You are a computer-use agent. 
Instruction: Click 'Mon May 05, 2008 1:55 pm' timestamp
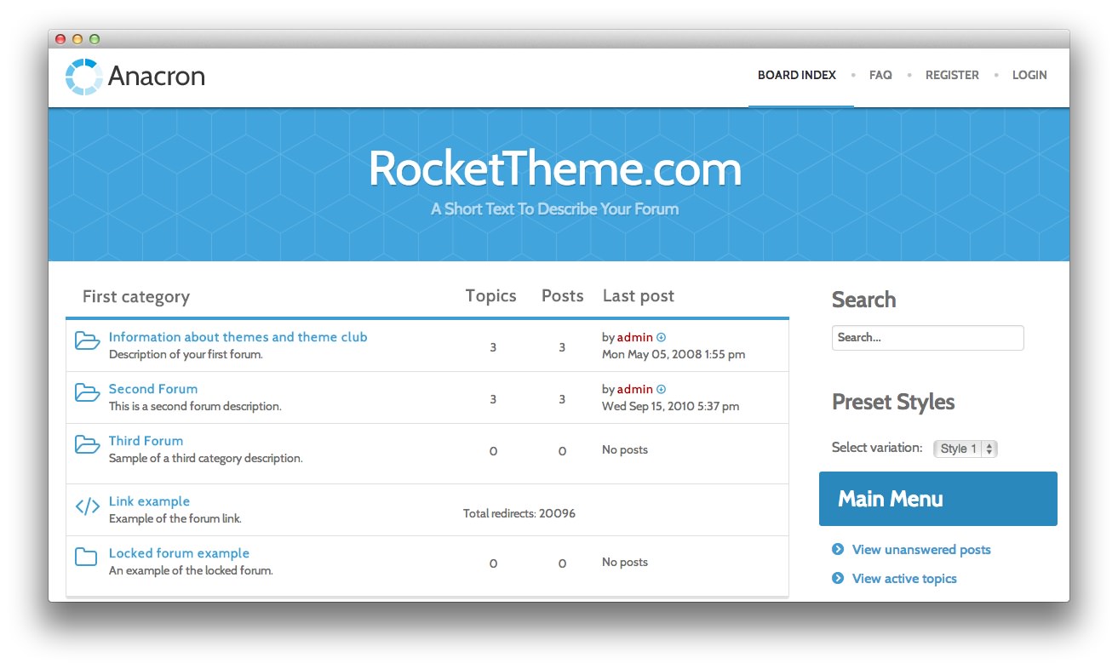point(674,354)
